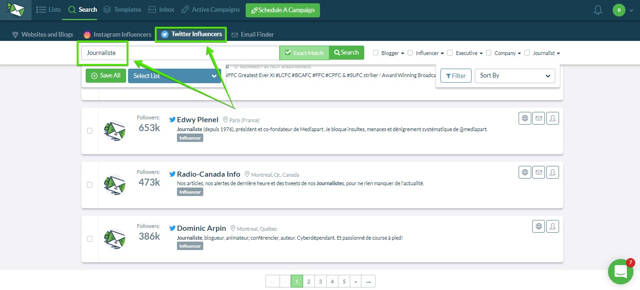
Task: Click Dominic Arpin's avatar thumbnail
Action: (114, 239)
